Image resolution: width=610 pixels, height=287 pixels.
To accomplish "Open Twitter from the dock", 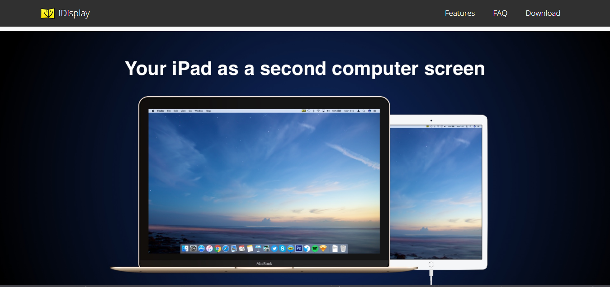I will point(274,248).
